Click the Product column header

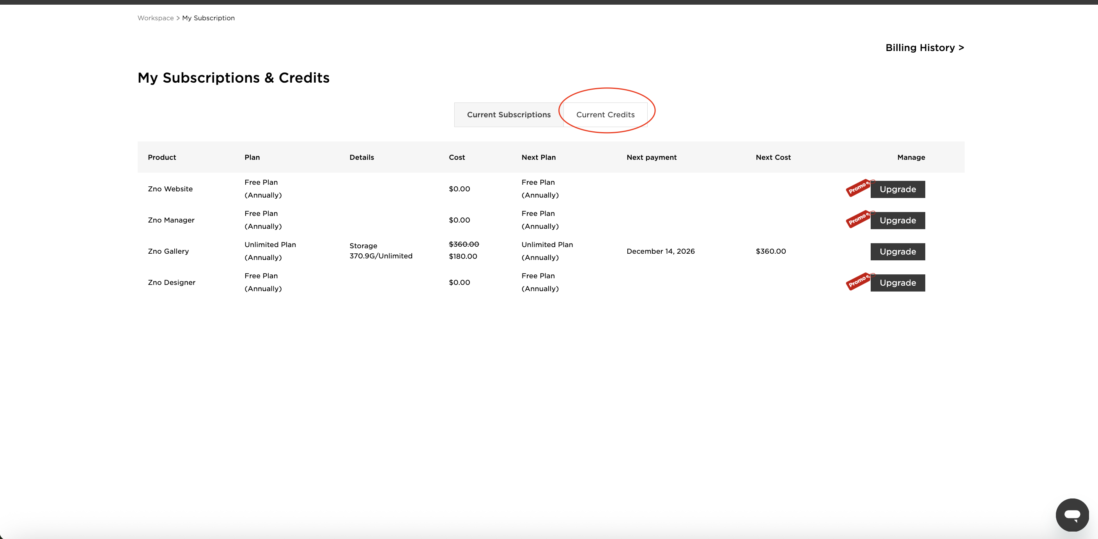point(162,157)
